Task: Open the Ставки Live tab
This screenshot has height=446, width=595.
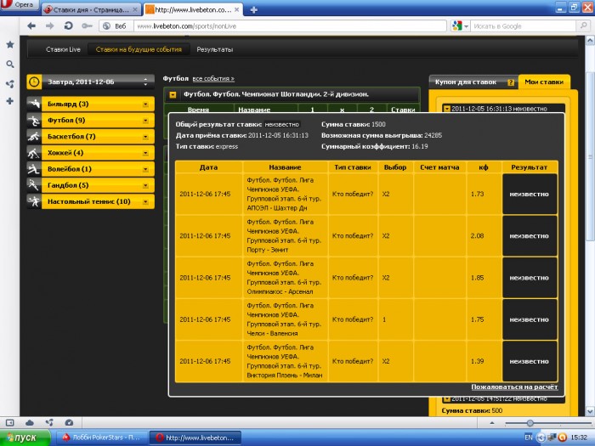Action: point(63,49)
